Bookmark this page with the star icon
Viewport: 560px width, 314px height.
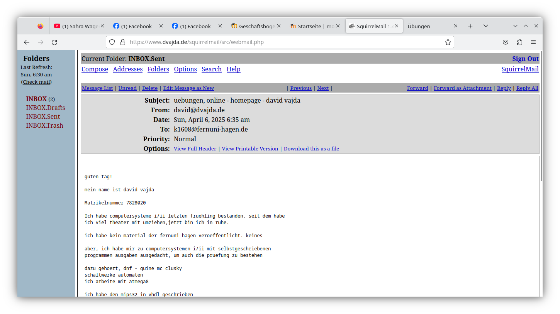[x=448, y=42]
